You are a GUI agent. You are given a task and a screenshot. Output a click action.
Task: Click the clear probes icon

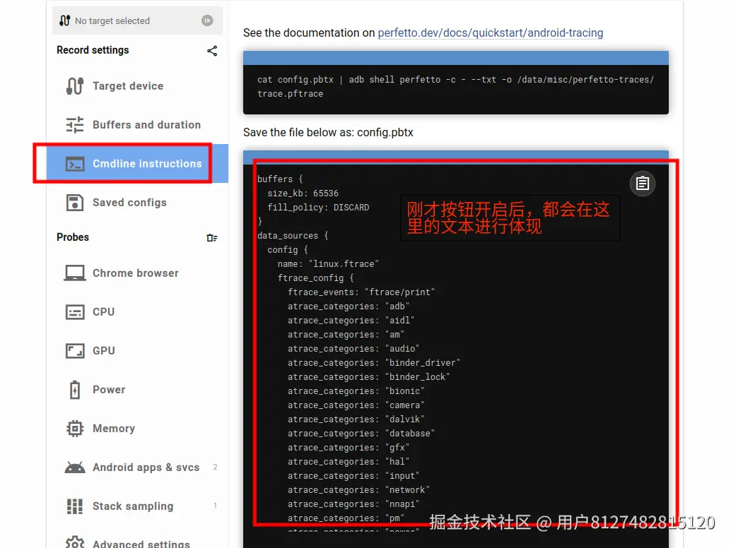tap(211, 238)
